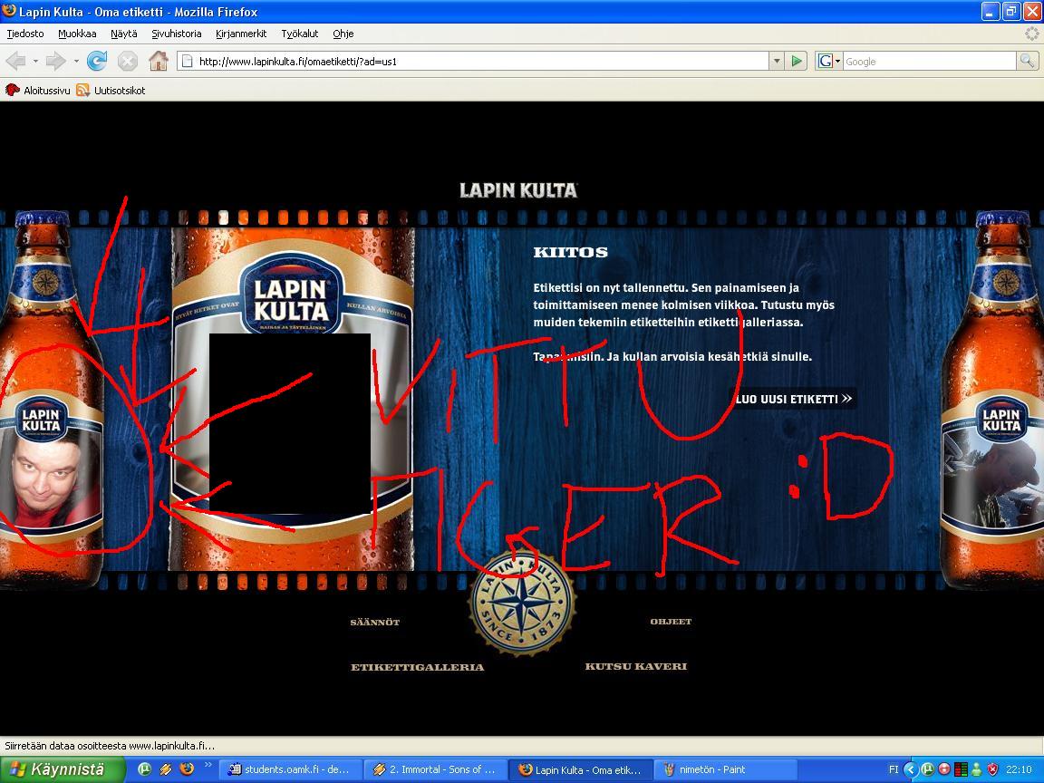Switch to students.oamk.fi taskbar window
This screenshot has height=783, width=1044.
(290, 769)
